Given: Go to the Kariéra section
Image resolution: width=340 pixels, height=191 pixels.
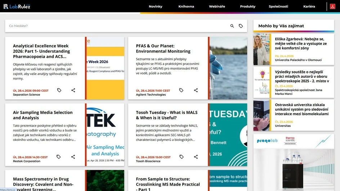Looking at the screenshot, I should click(x=309, y=6).
